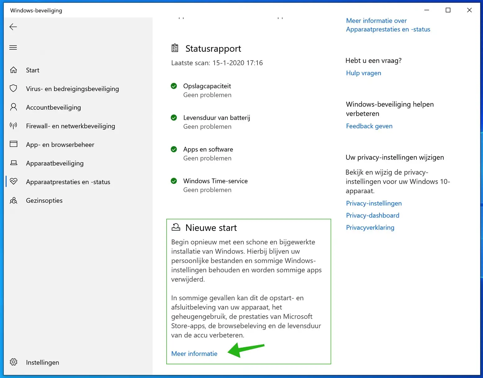Click the Nieuwe start icon
Screen dimensions: 483x378
tap(176, 227)
